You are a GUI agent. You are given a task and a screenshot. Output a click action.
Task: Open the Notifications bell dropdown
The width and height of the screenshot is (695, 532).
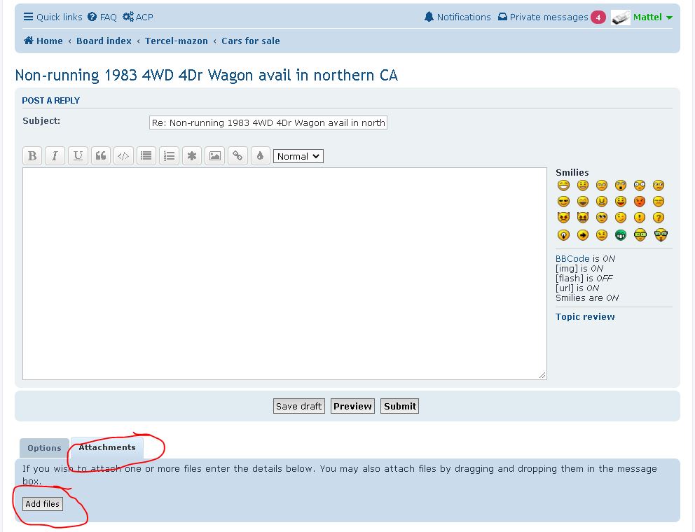click(x=457, y=17)
